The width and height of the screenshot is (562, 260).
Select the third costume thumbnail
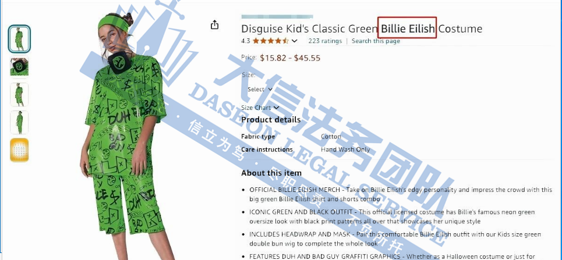coord(19,95)
